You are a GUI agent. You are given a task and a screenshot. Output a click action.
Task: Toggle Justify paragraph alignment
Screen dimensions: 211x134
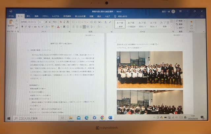click(84, 27)
